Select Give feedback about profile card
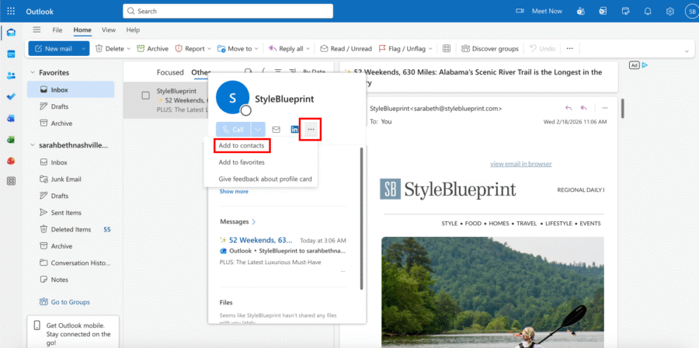 pyautogui.click(x=265, y=179)
